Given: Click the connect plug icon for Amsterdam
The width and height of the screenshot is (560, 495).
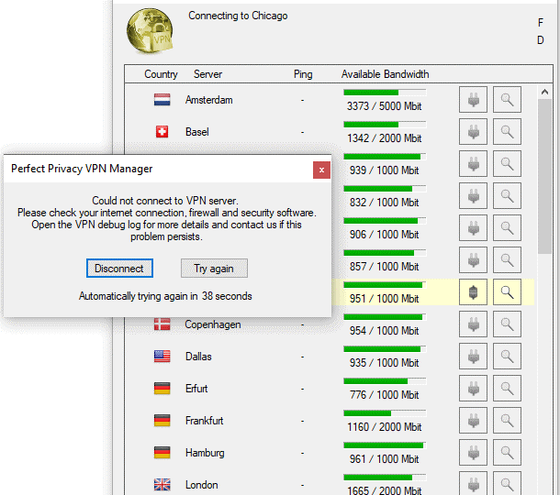Looking at the screenshot, I should pyautogui.click(x=473, y=100).
